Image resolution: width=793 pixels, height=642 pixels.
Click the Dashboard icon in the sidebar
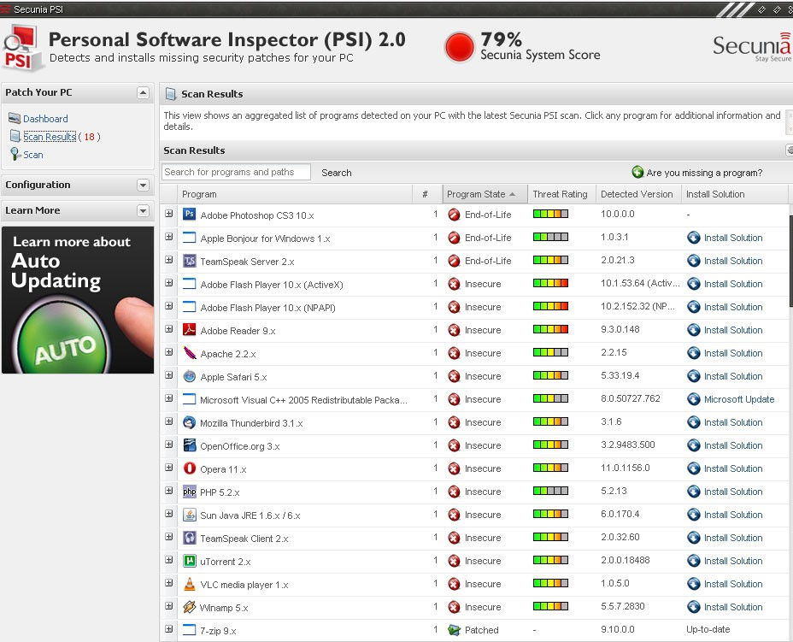point(15,118)
